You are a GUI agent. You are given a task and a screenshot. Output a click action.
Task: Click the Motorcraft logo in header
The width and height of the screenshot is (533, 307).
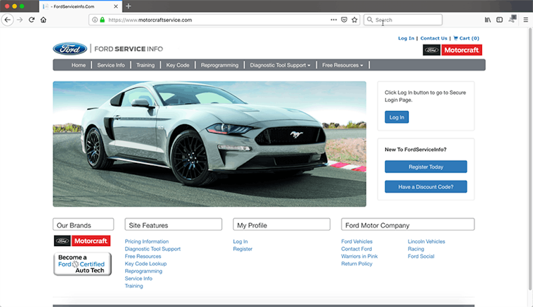pyautogui.click(x=452, y=50)
